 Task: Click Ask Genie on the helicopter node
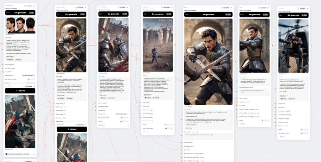coord(302,8)
